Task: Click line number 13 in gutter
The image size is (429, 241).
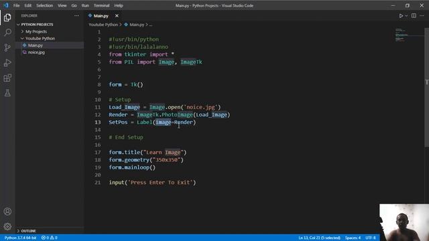Action: tap(98, 122)
